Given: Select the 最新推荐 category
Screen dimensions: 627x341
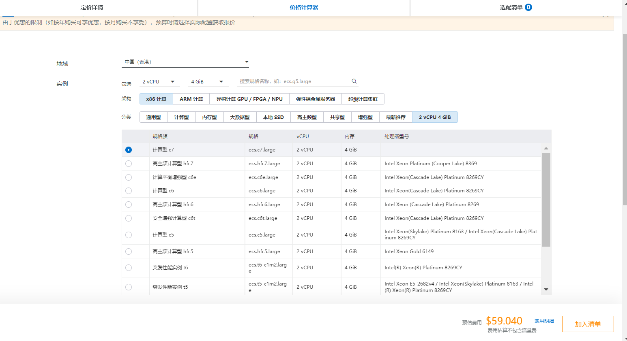Looking at the screenshot, I should (396, 117).
